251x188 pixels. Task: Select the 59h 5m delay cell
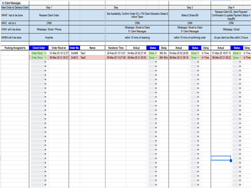point(164,53)
